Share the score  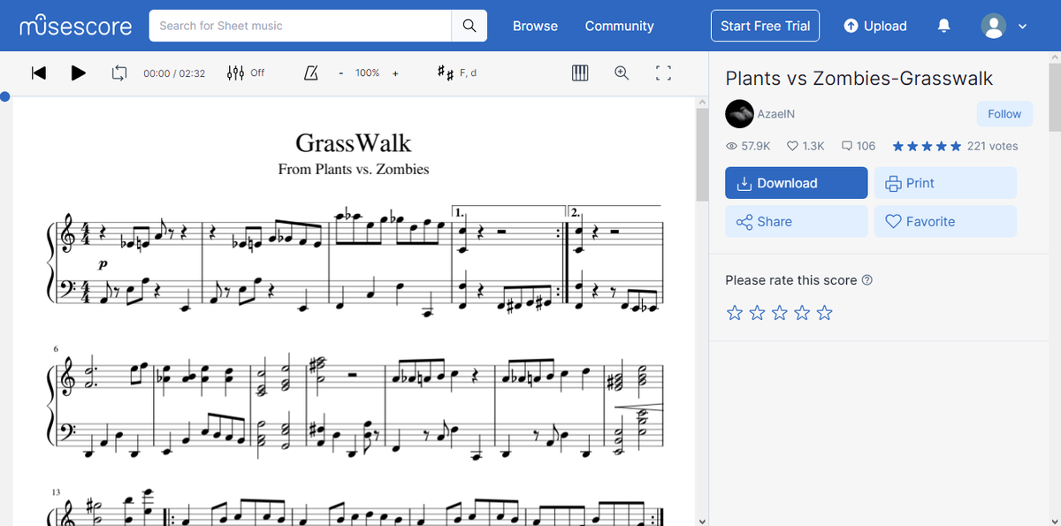pos(797,221)
